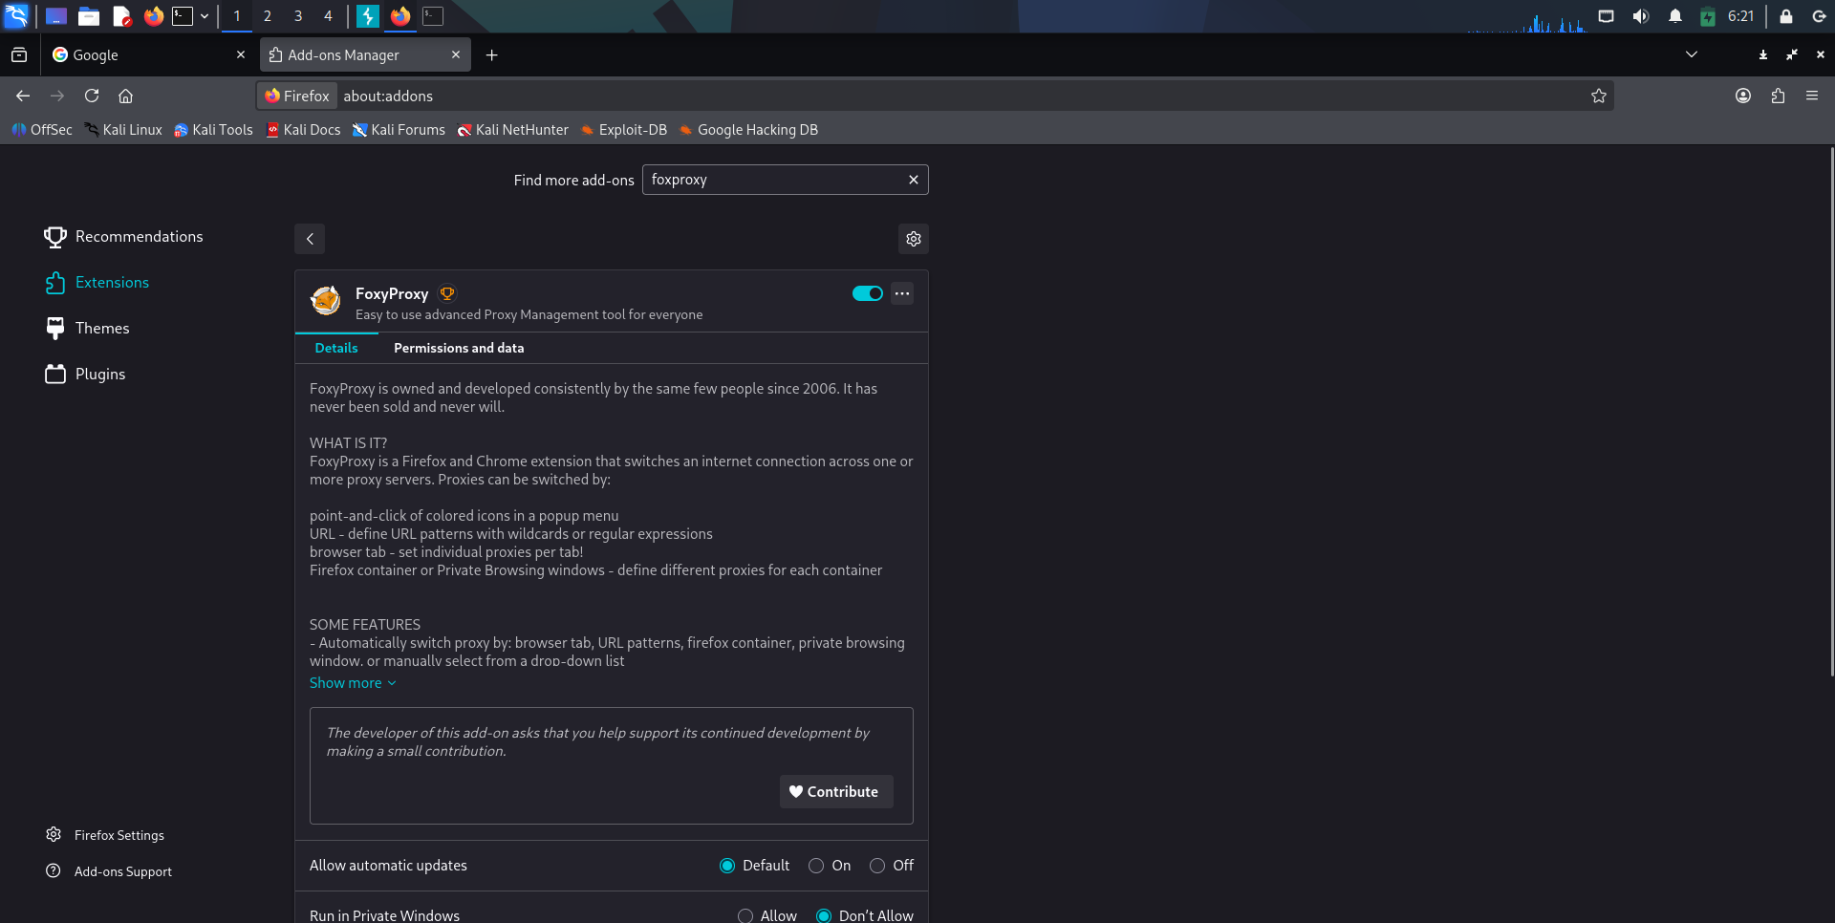Clear the foxproxy search text

914,180
